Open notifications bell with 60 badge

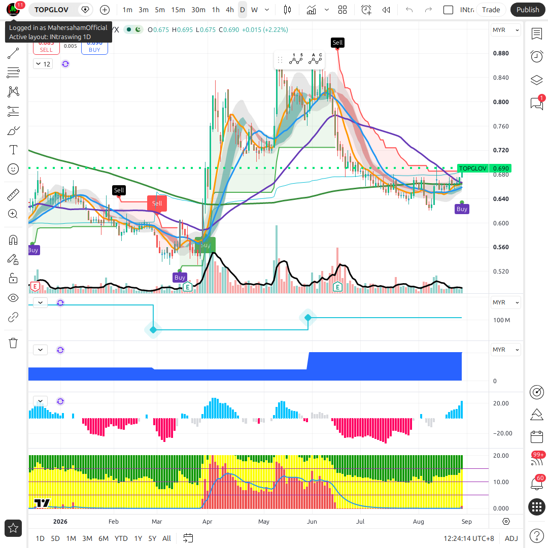point(536,483)
